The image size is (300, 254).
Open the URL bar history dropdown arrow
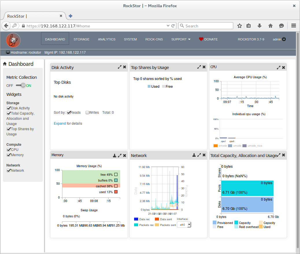point(168,26)
